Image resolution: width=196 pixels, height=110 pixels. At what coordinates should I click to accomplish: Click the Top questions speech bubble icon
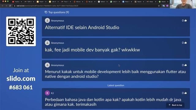[46, 12]
